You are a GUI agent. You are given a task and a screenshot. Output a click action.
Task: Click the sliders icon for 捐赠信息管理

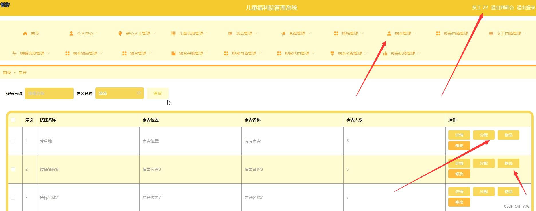click(x=14, y=53)
